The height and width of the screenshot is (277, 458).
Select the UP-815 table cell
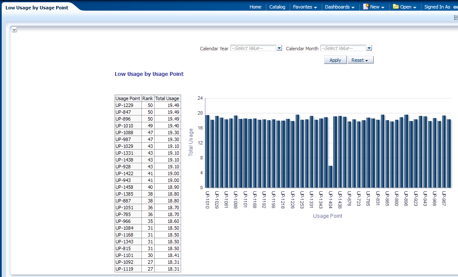128,248
